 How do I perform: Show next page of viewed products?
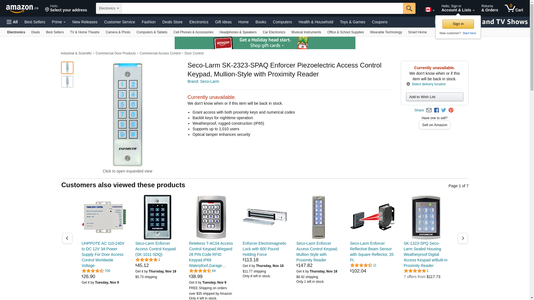[463, 238]
